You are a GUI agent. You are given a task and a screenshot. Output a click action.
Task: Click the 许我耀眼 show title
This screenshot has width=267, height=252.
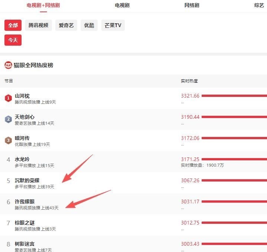pyautogui.click(x=25, y=202)
